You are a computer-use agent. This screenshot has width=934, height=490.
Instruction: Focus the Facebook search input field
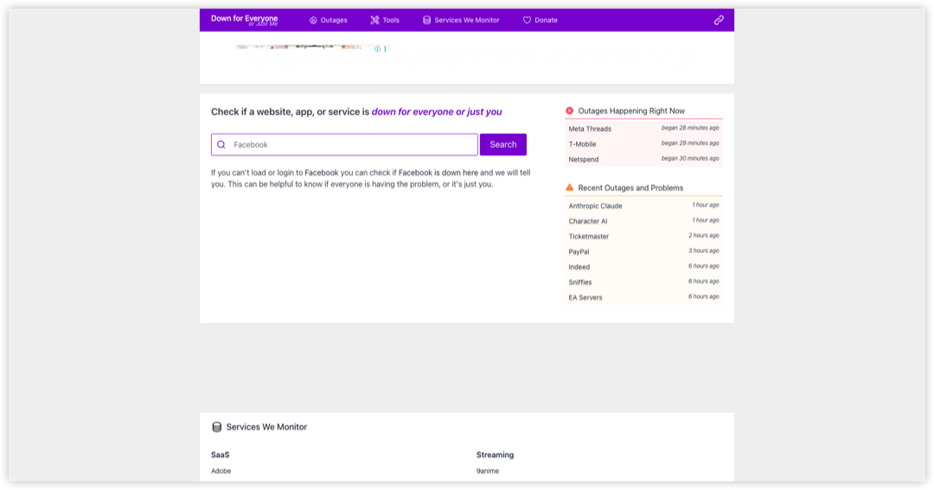click(x=344, y=144)
